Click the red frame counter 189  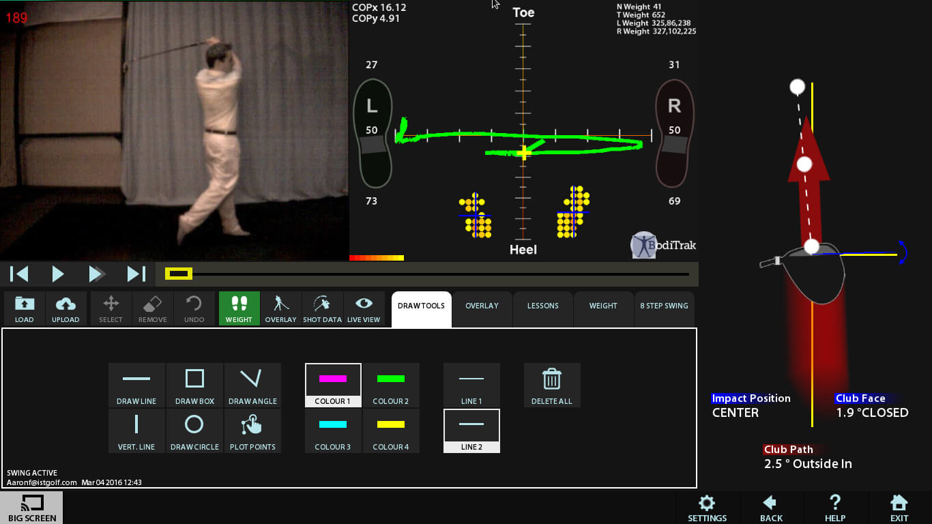tap(16, 18)
